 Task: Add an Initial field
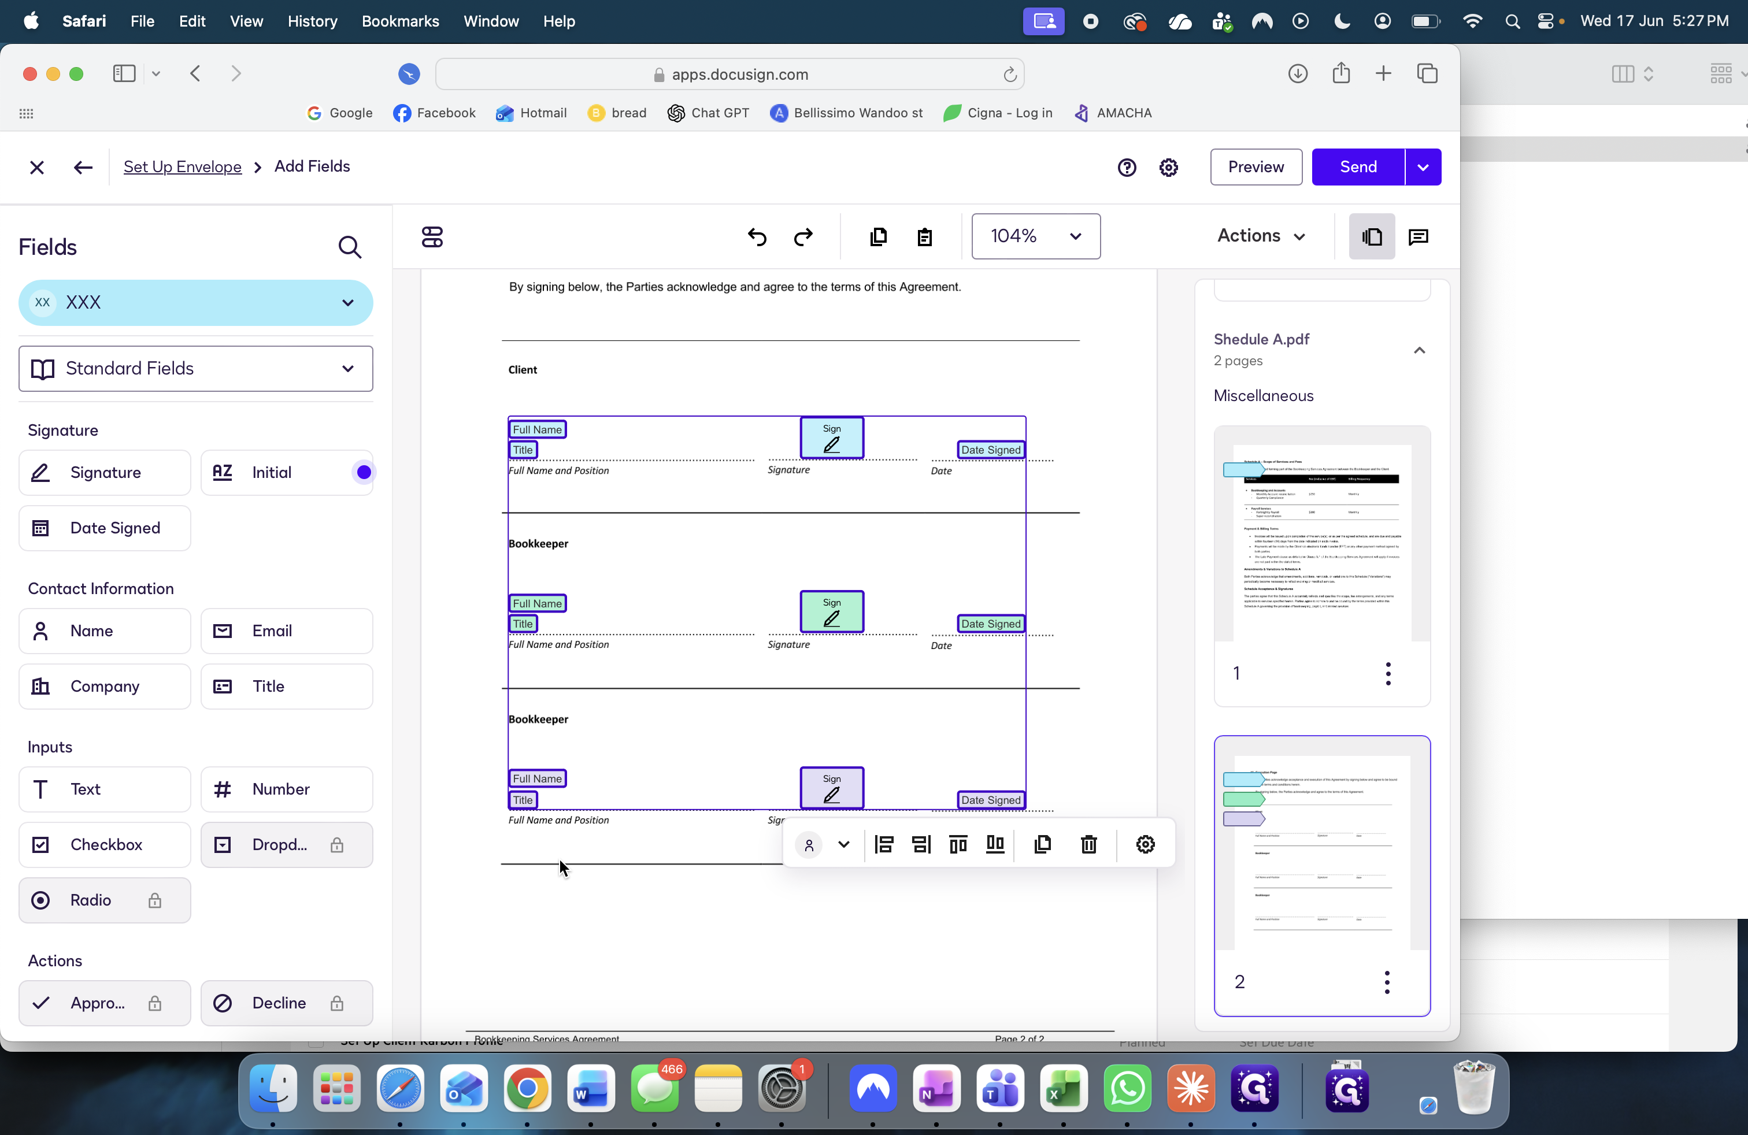(x=287, y=473)
